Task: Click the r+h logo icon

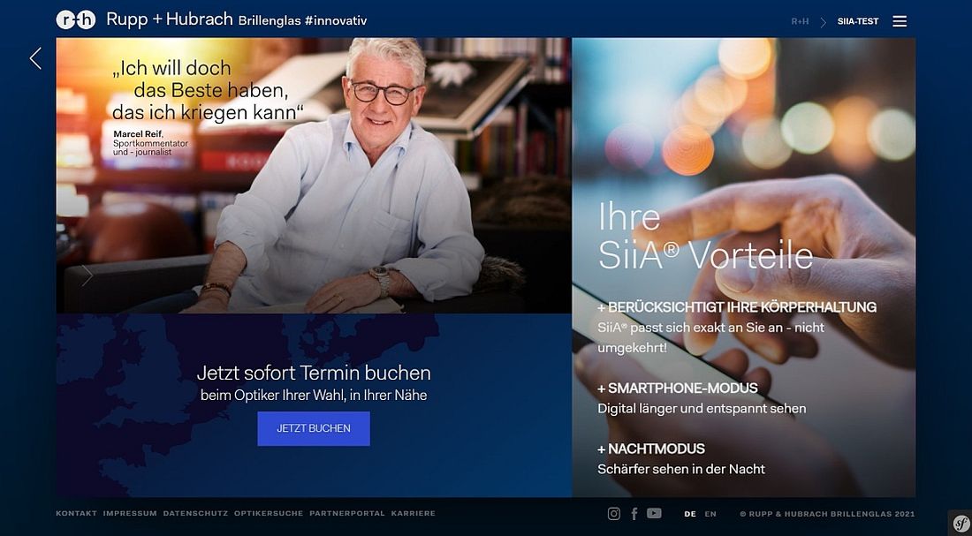Action: pyautogui.click(x=75, y=19)
